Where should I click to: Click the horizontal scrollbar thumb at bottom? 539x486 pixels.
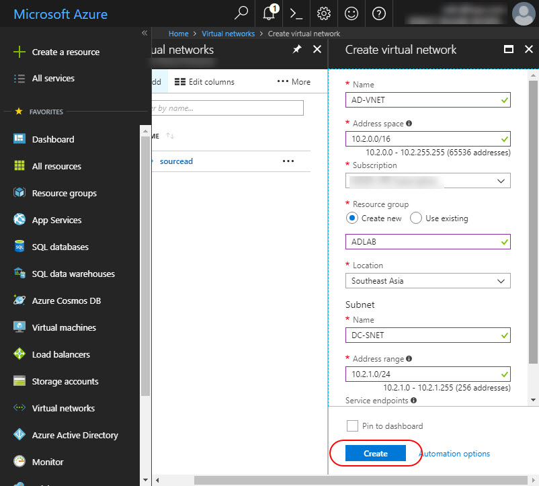tap(360, 480)
